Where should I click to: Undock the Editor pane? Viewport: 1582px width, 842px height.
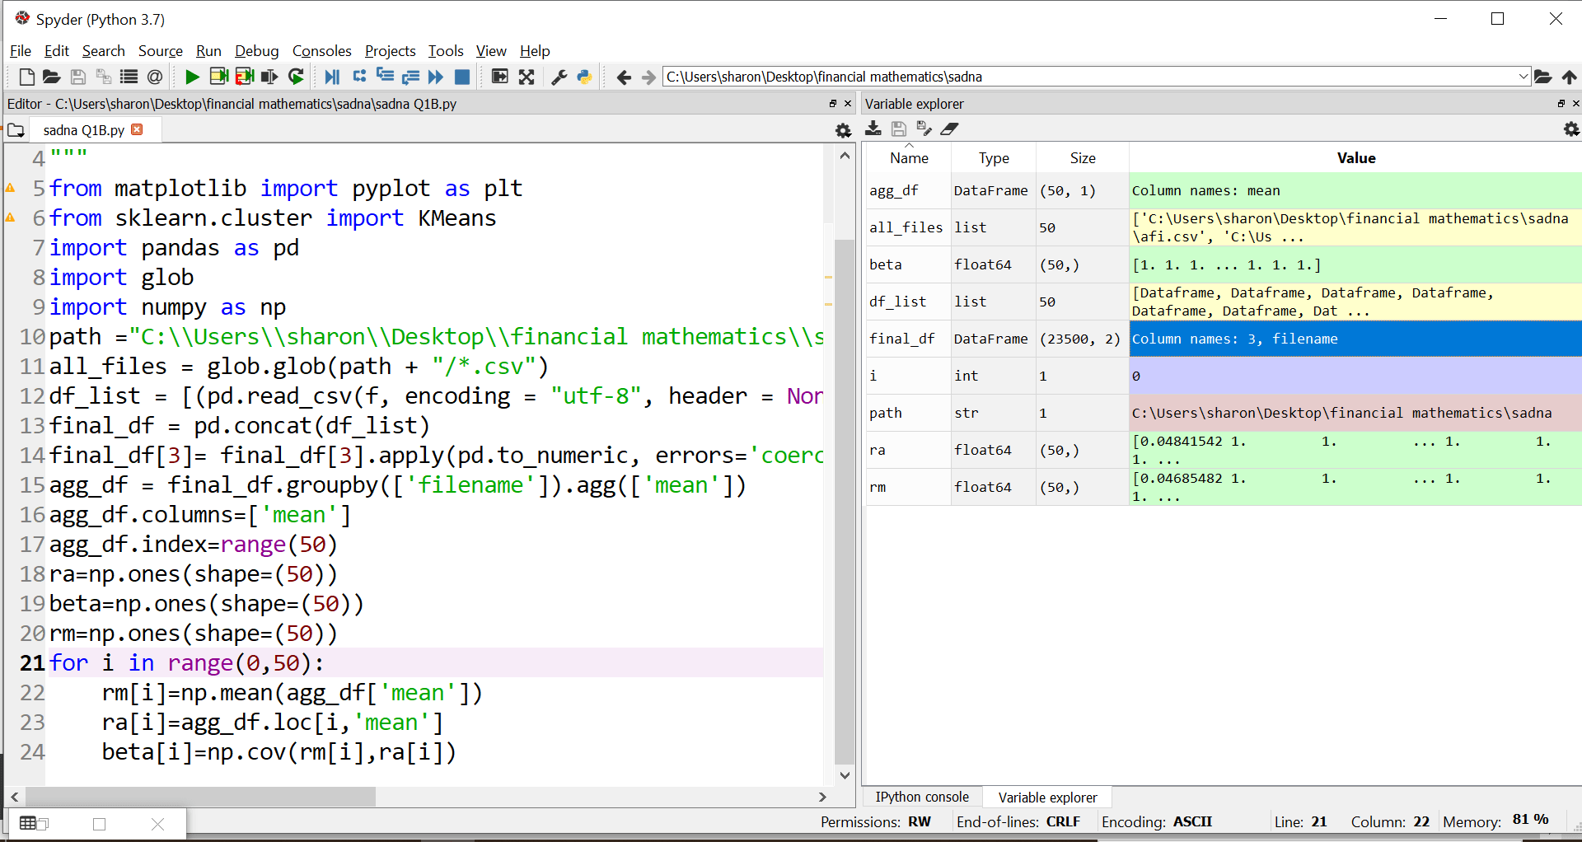(832, 104)
